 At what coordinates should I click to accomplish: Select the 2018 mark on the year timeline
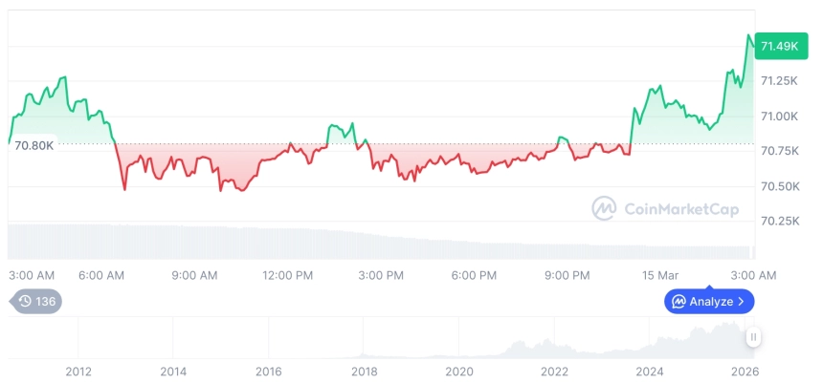point(364,371)
